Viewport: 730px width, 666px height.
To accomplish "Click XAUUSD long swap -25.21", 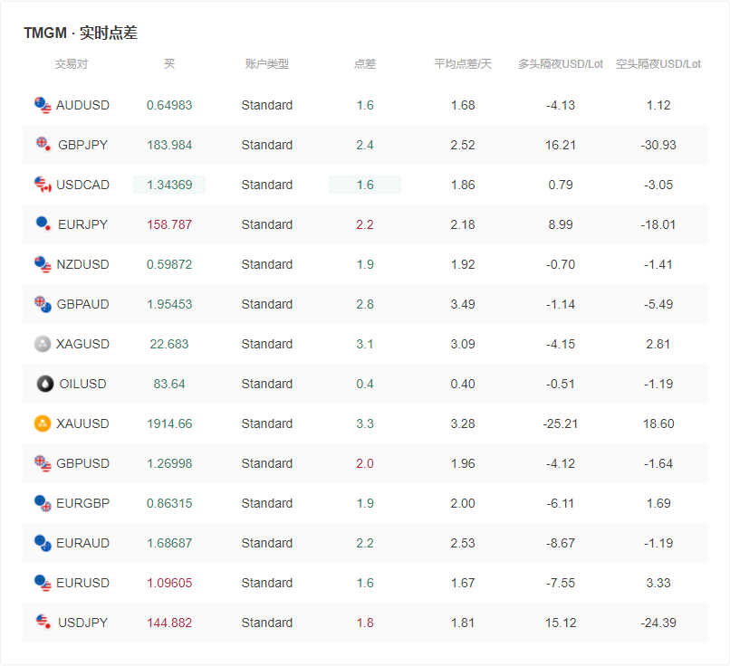I will (561, 423).
